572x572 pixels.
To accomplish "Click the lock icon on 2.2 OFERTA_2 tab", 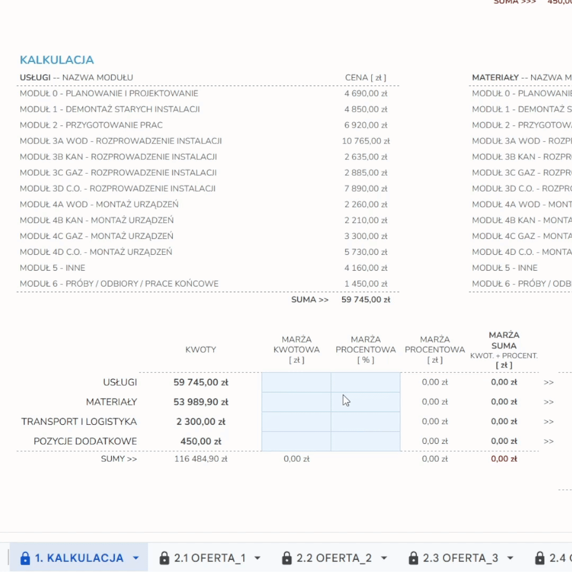I will click(x=287, y=558).
